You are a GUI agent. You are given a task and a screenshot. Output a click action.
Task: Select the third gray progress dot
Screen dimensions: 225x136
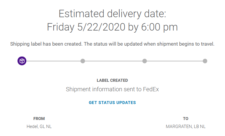pos(144,61)
